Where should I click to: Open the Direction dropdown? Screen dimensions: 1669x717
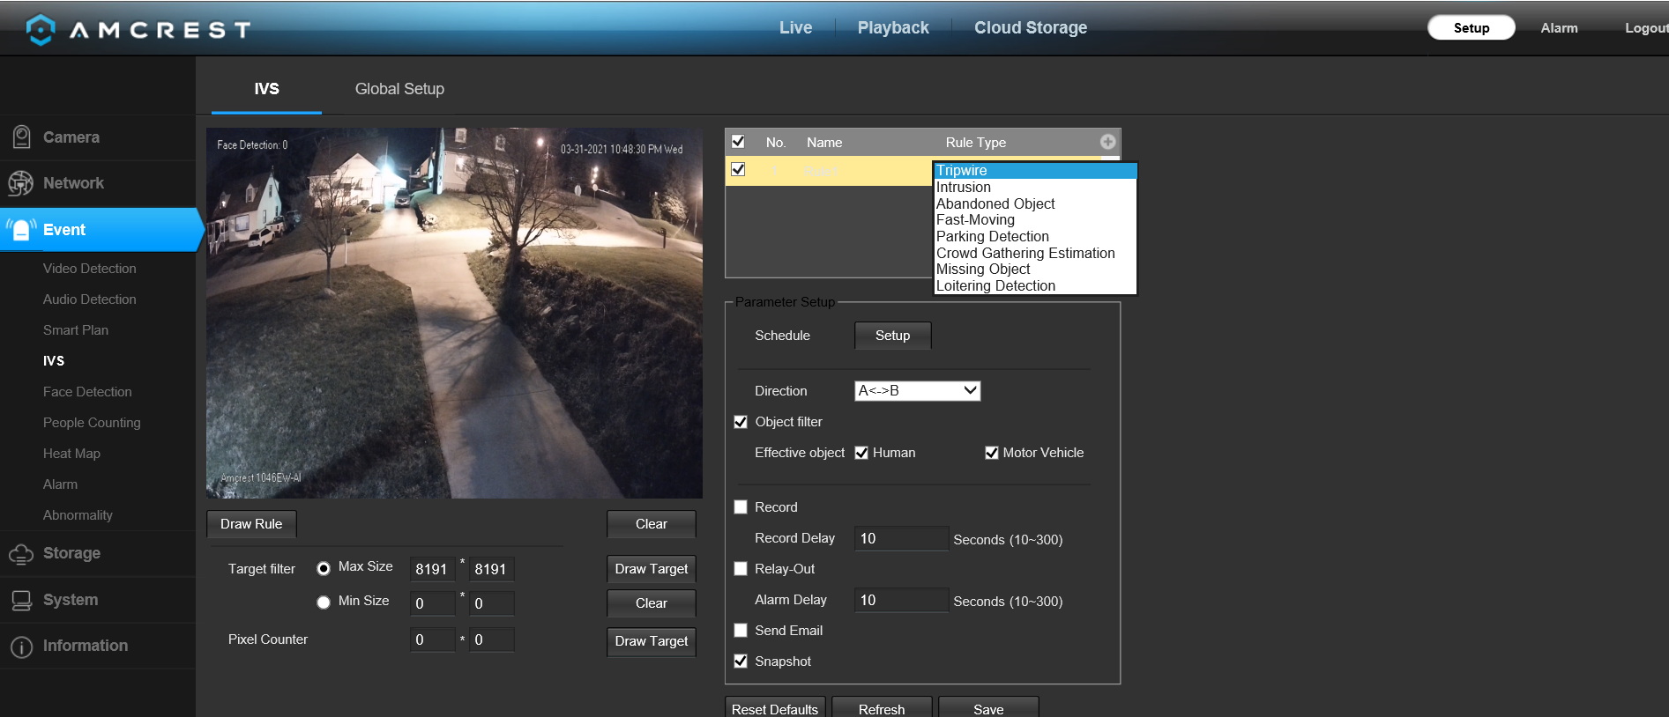click(917, 390)
